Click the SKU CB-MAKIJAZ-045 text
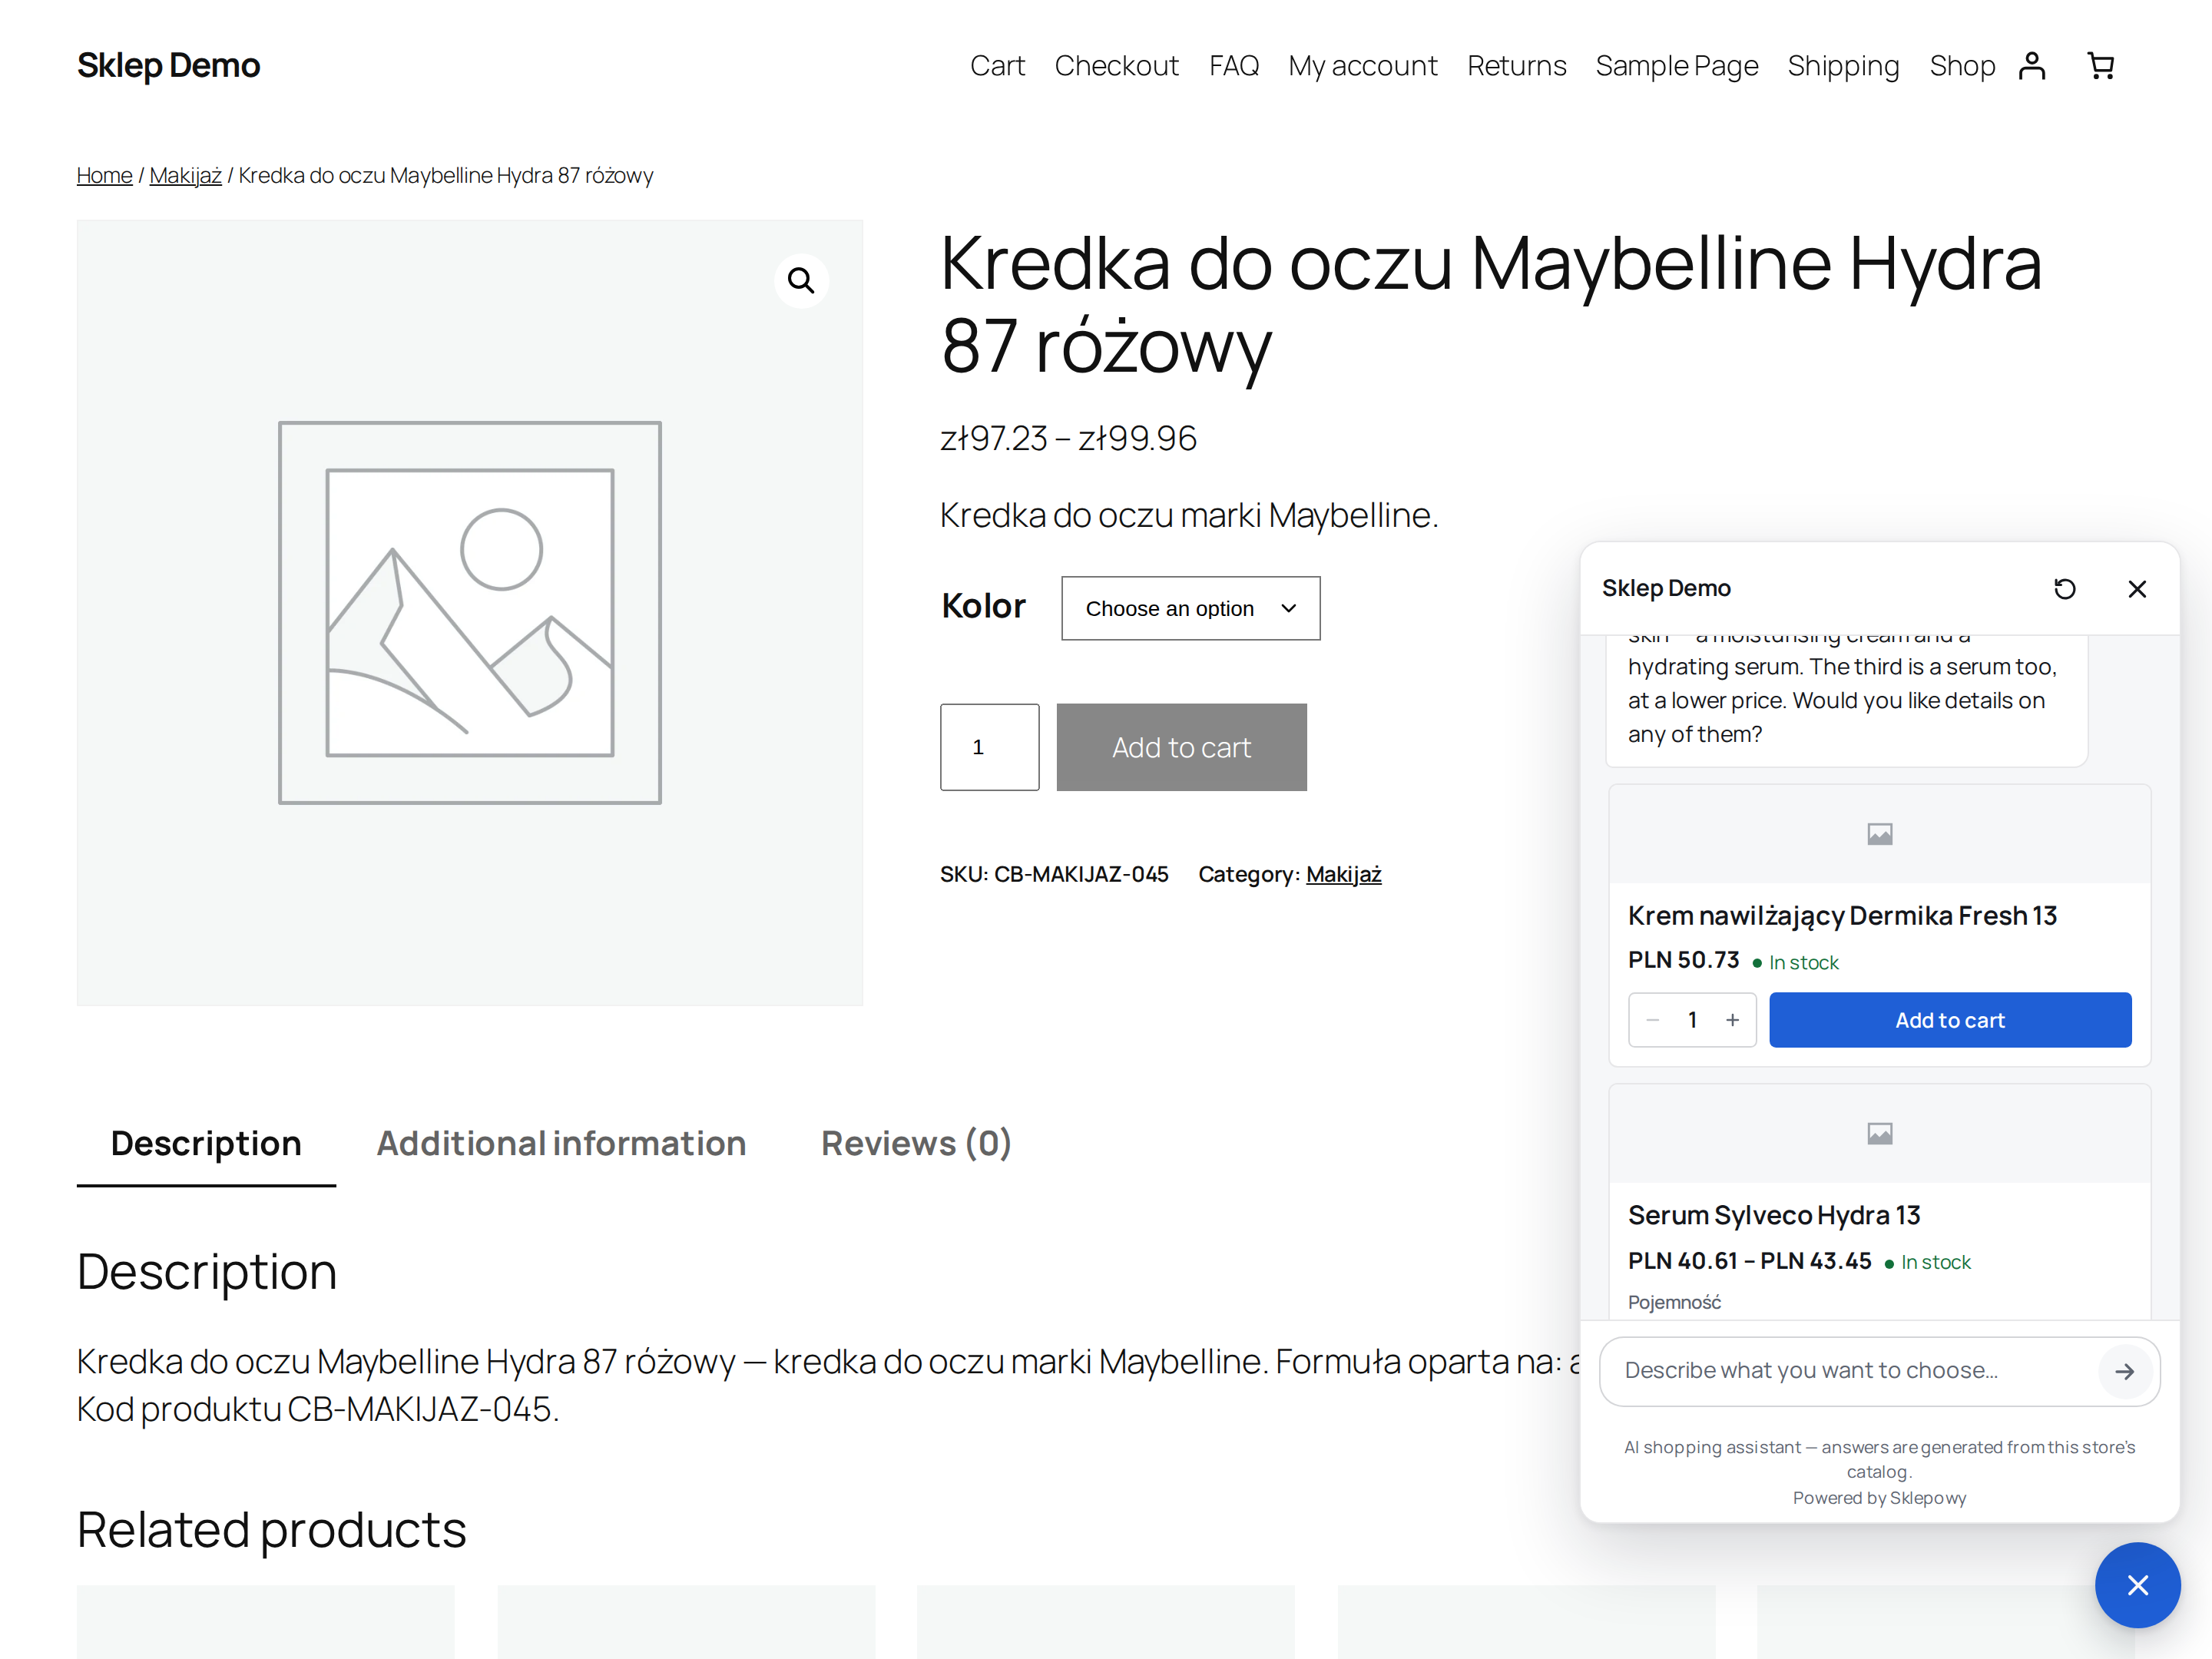This screenshot has width=2212, height=1659. pos(1054,875)
